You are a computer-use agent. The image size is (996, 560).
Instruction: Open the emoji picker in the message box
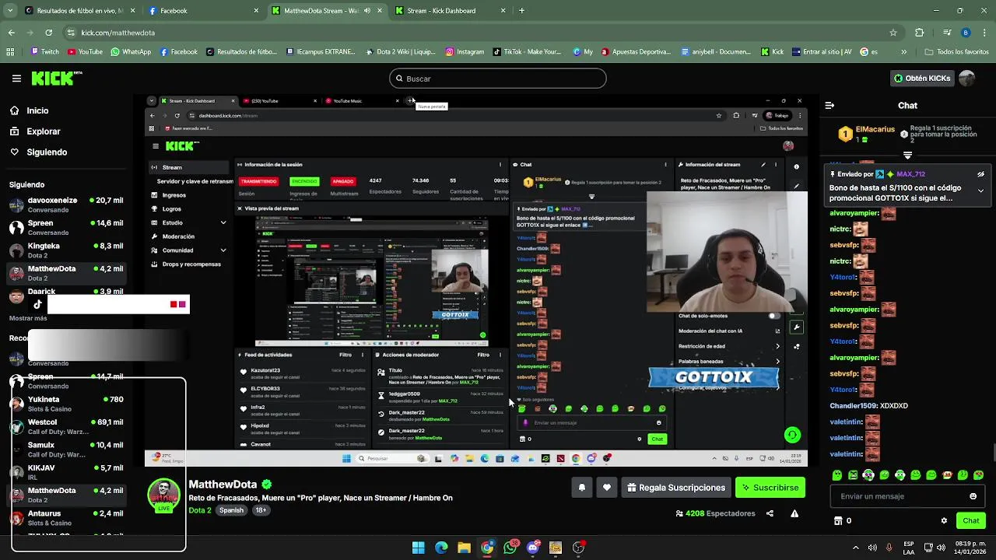point(973,496)
